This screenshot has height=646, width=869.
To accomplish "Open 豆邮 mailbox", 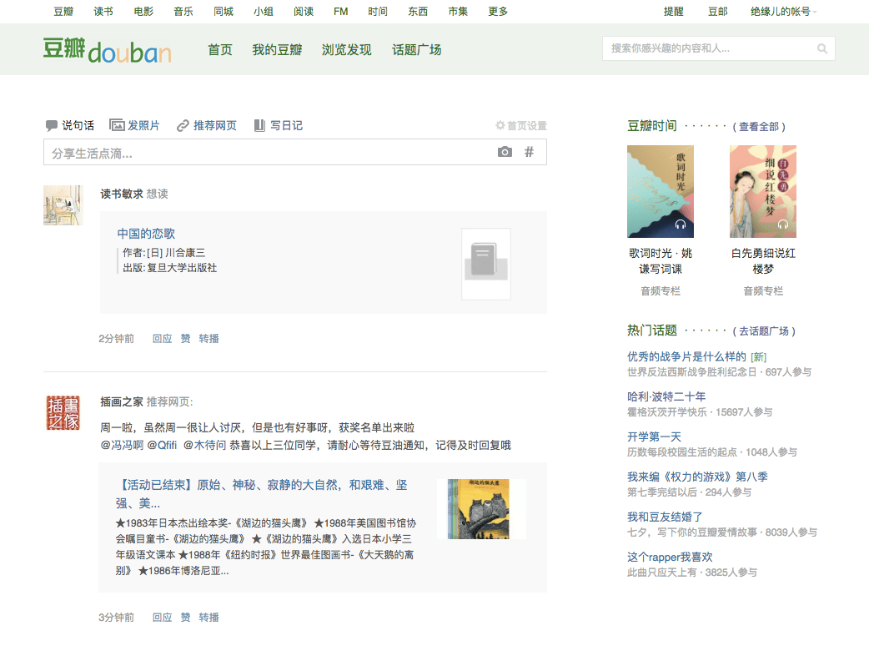I will (718, 12).
